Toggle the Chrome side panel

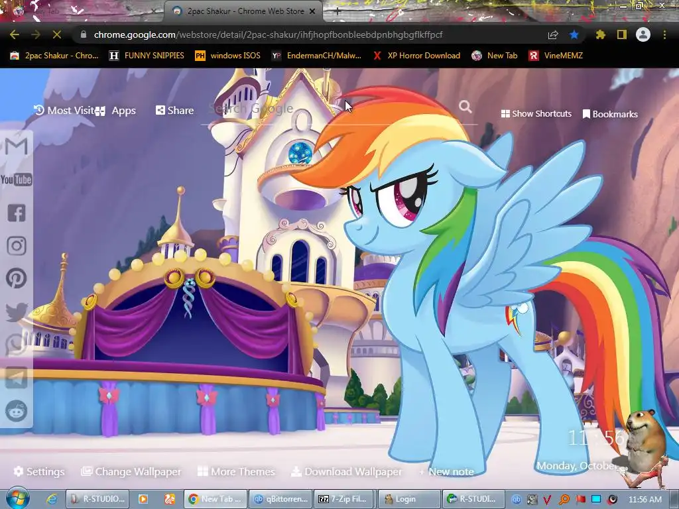click(x=622, y=34)
